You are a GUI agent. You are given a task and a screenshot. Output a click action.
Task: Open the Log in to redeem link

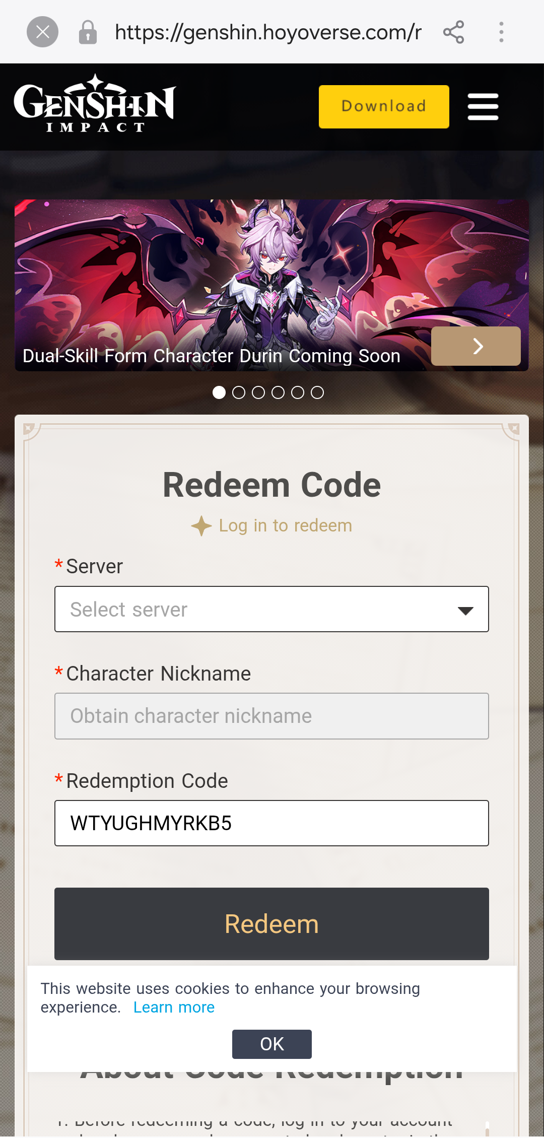(x=286, y=526)
